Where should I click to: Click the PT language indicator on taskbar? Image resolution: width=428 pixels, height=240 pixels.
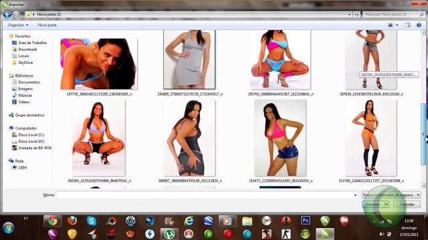26,219
